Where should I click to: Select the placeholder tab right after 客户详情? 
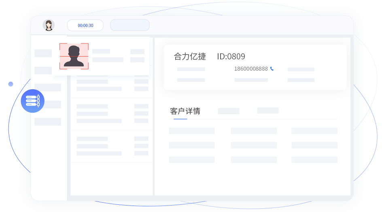[229, 111]
